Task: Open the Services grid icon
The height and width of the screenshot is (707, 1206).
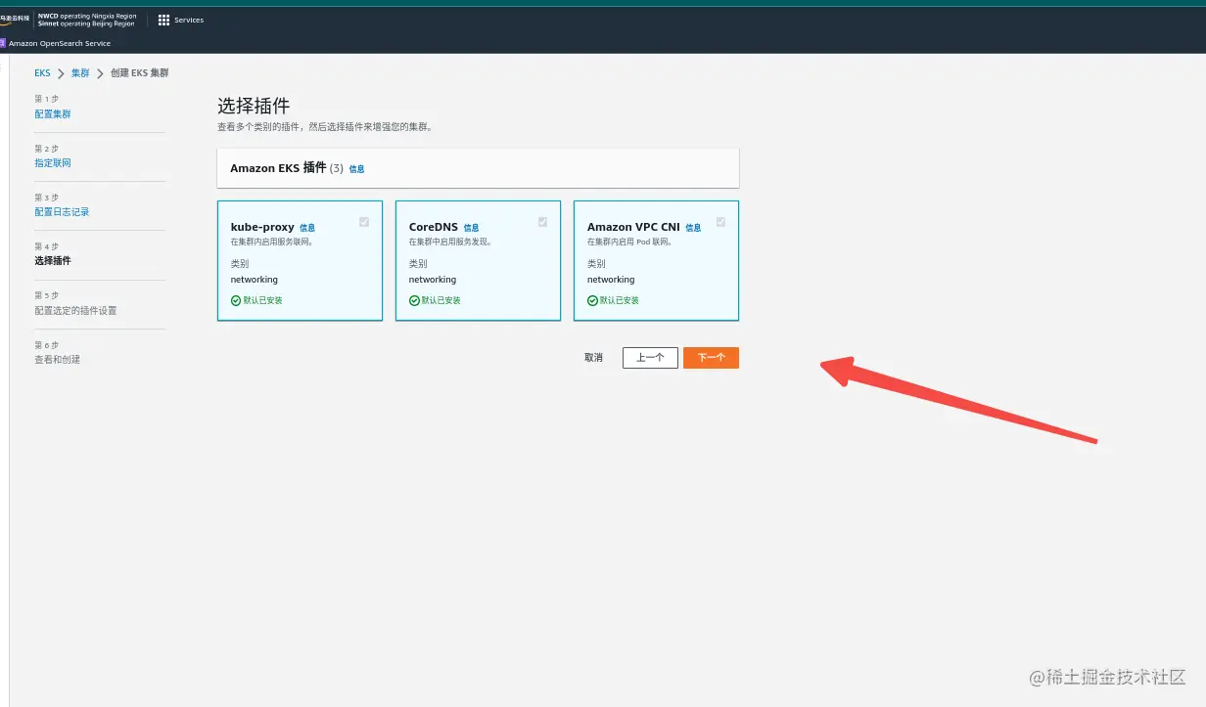Action: pos(163,20)
